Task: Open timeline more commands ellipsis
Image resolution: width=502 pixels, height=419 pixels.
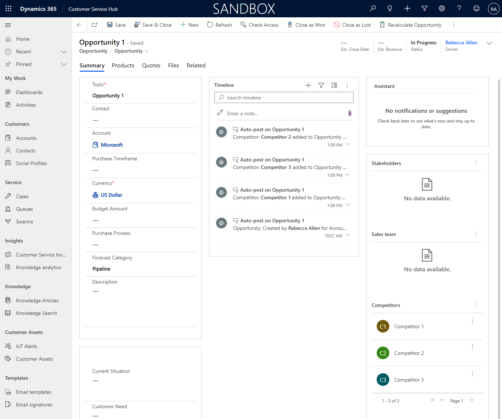Action: pyautogui.click(x=347, y=85)
